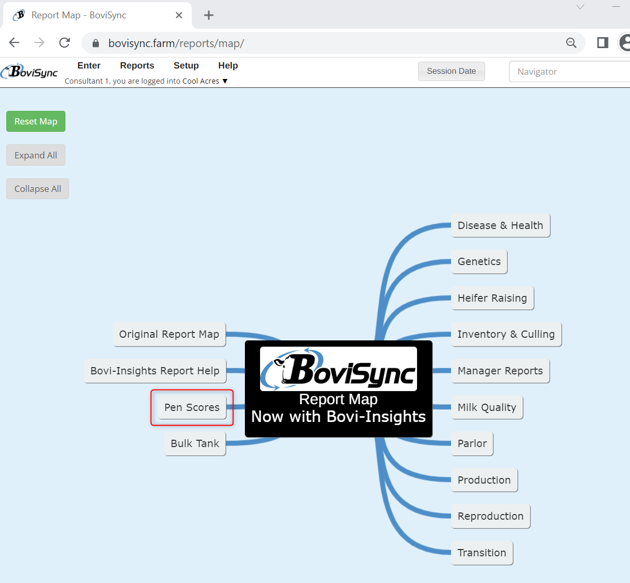This screenshot has height=583, width=630.
Task: Click the Session Date button
Action: [x=452, y=71]
